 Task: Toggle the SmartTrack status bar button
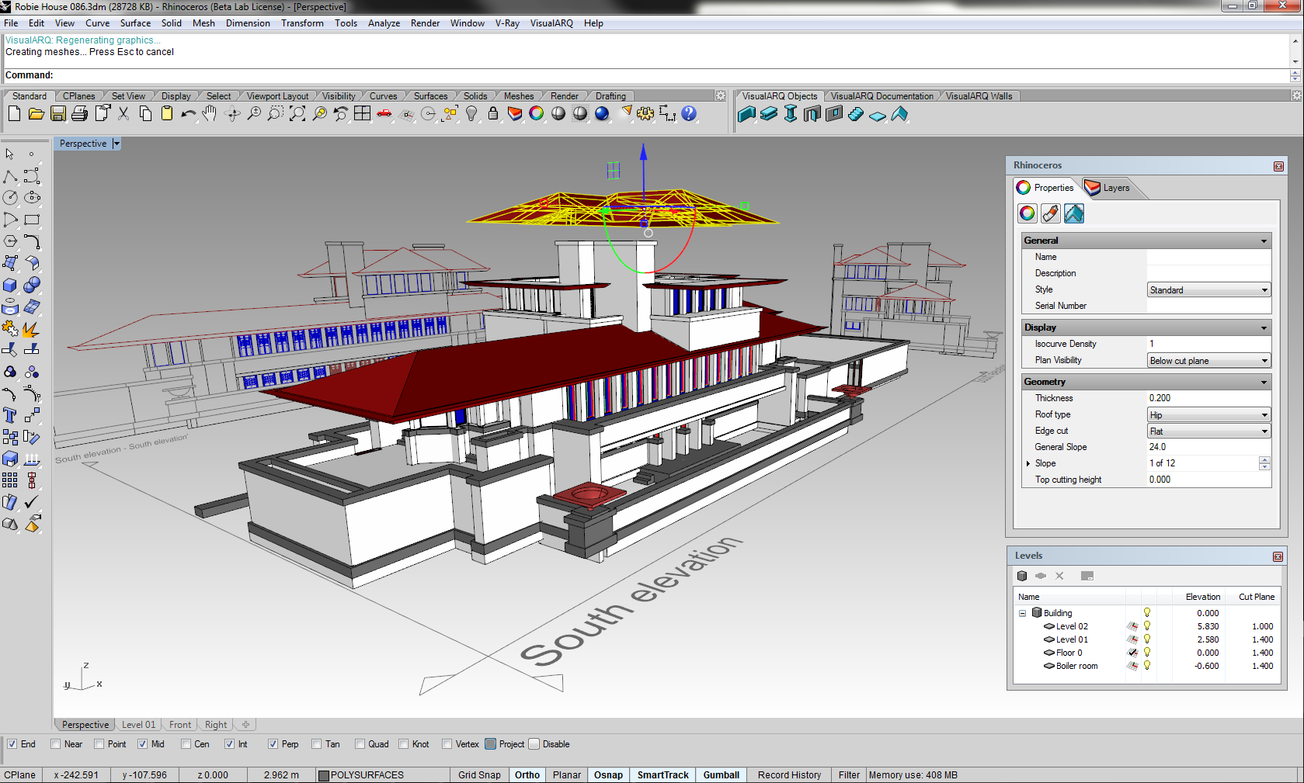[662, 774]
